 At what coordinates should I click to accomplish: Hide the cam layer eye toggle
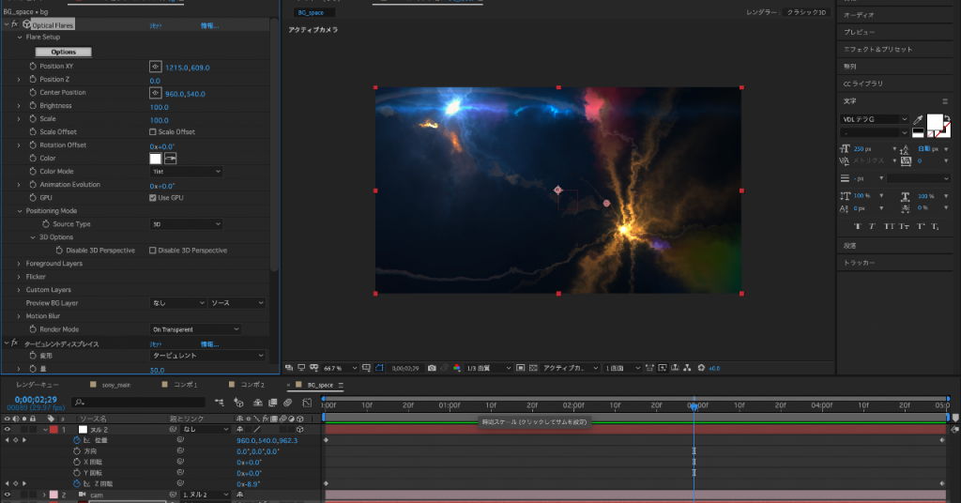(8, 495)
